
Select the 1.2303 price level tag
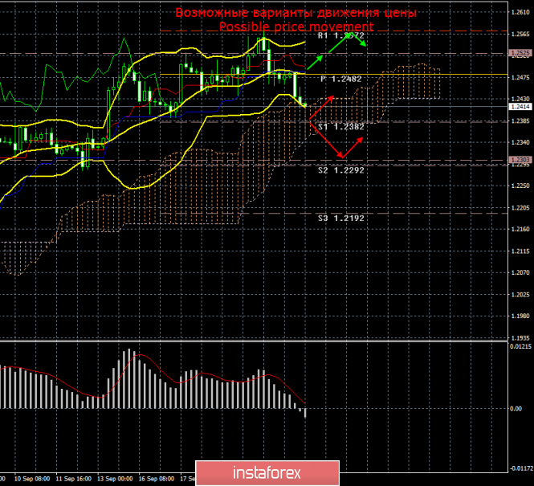tap(520, 160)
